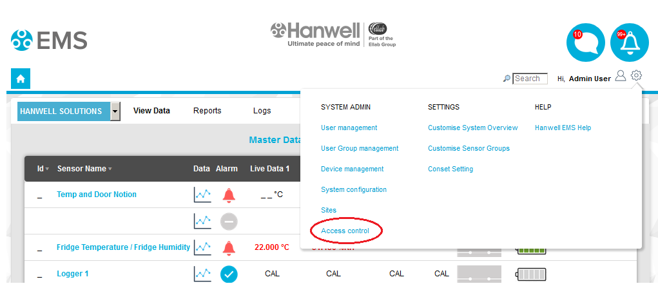Open the alarm notifications bell icon
This screenshot has height=286, width=658.
pos(629,43)
